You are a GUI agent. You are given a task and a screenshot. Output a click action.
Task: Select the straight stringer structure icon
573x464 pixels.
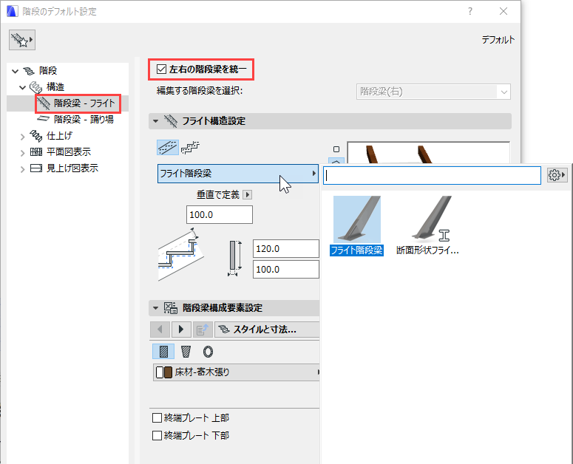point(168,148)
